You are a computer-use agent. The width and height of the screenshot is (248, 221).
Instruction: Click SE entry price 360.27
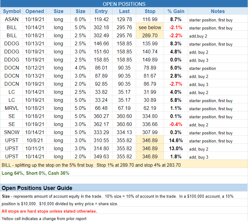(101, 116)
